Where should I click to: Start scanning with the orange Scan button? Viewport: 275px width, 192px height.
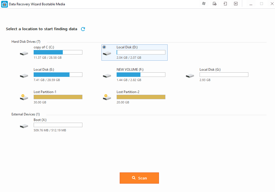click(x=139, y=178)
